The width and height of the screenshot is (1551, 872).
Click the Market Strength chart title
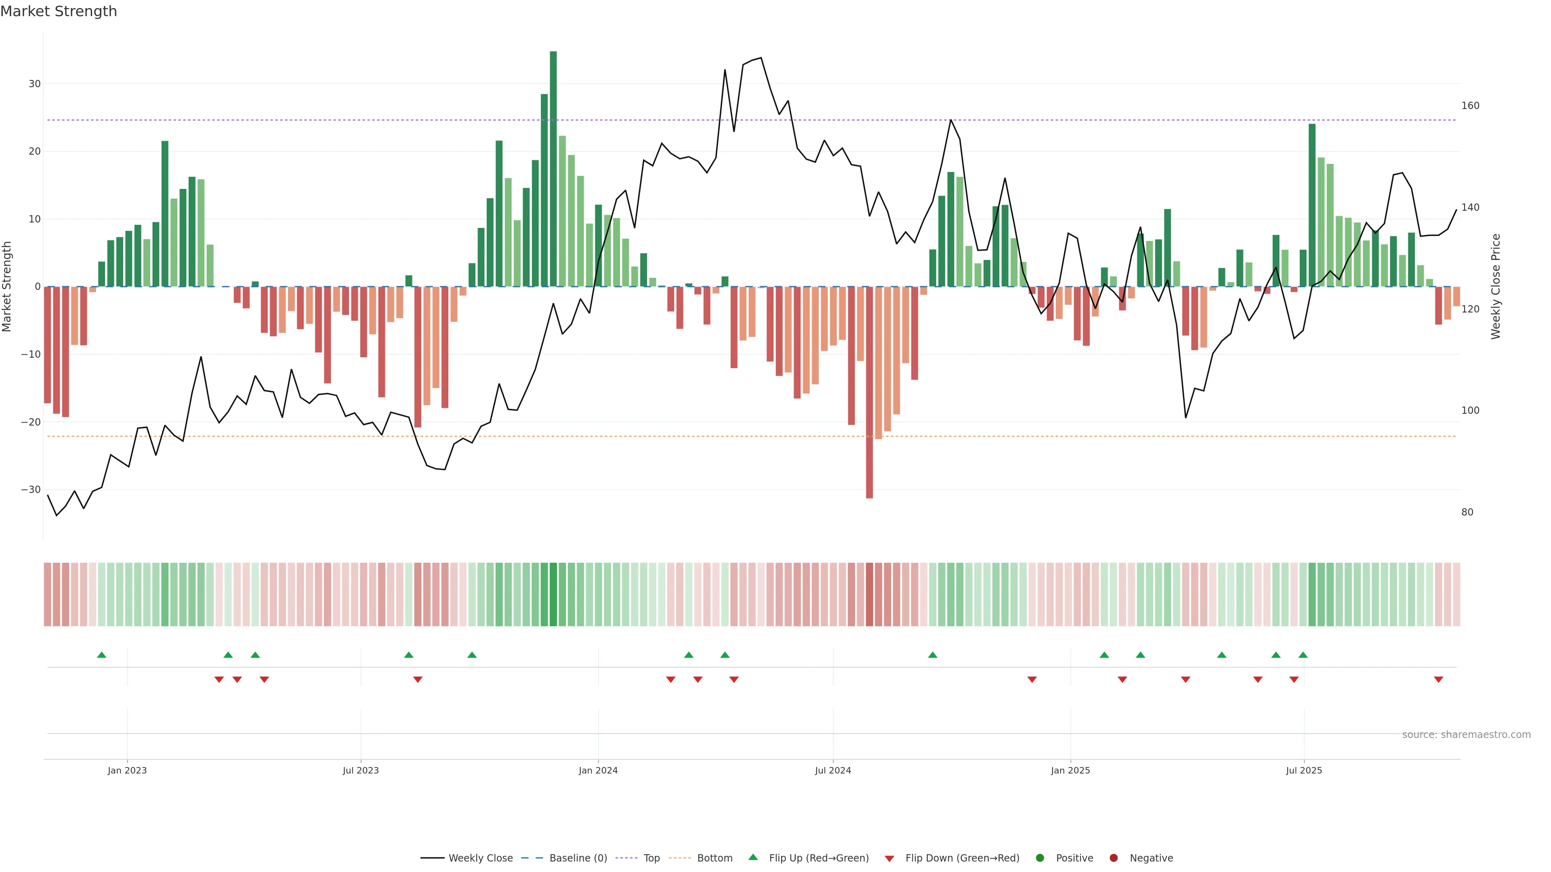pyautogui.click(x=59, y=11)
